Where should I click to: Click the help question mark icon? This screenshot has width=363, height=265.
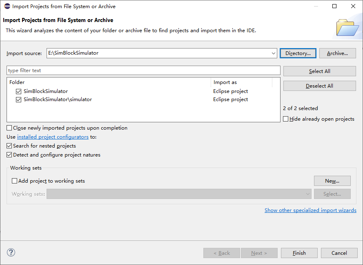coord(11,253)
